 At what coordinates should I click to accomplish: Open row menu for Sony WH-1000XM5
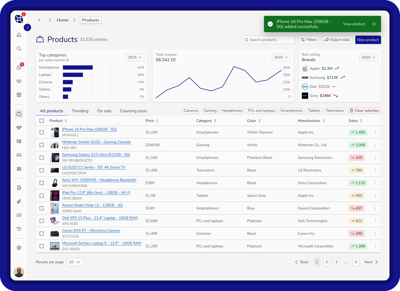375,183
